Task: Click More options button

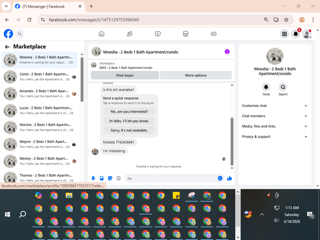Action: (196, 76)
